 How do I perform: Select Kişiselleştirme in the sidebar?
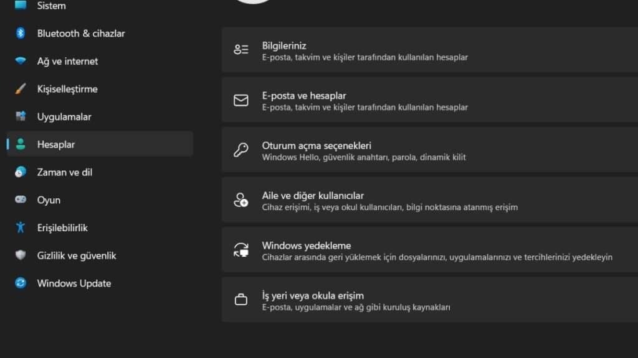click(100, 88)
